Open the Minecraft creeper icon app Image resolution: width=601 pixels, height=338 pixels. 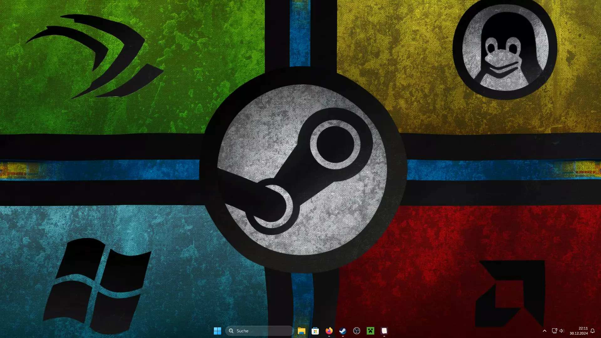pyautogui.click(x=370, y=331)
